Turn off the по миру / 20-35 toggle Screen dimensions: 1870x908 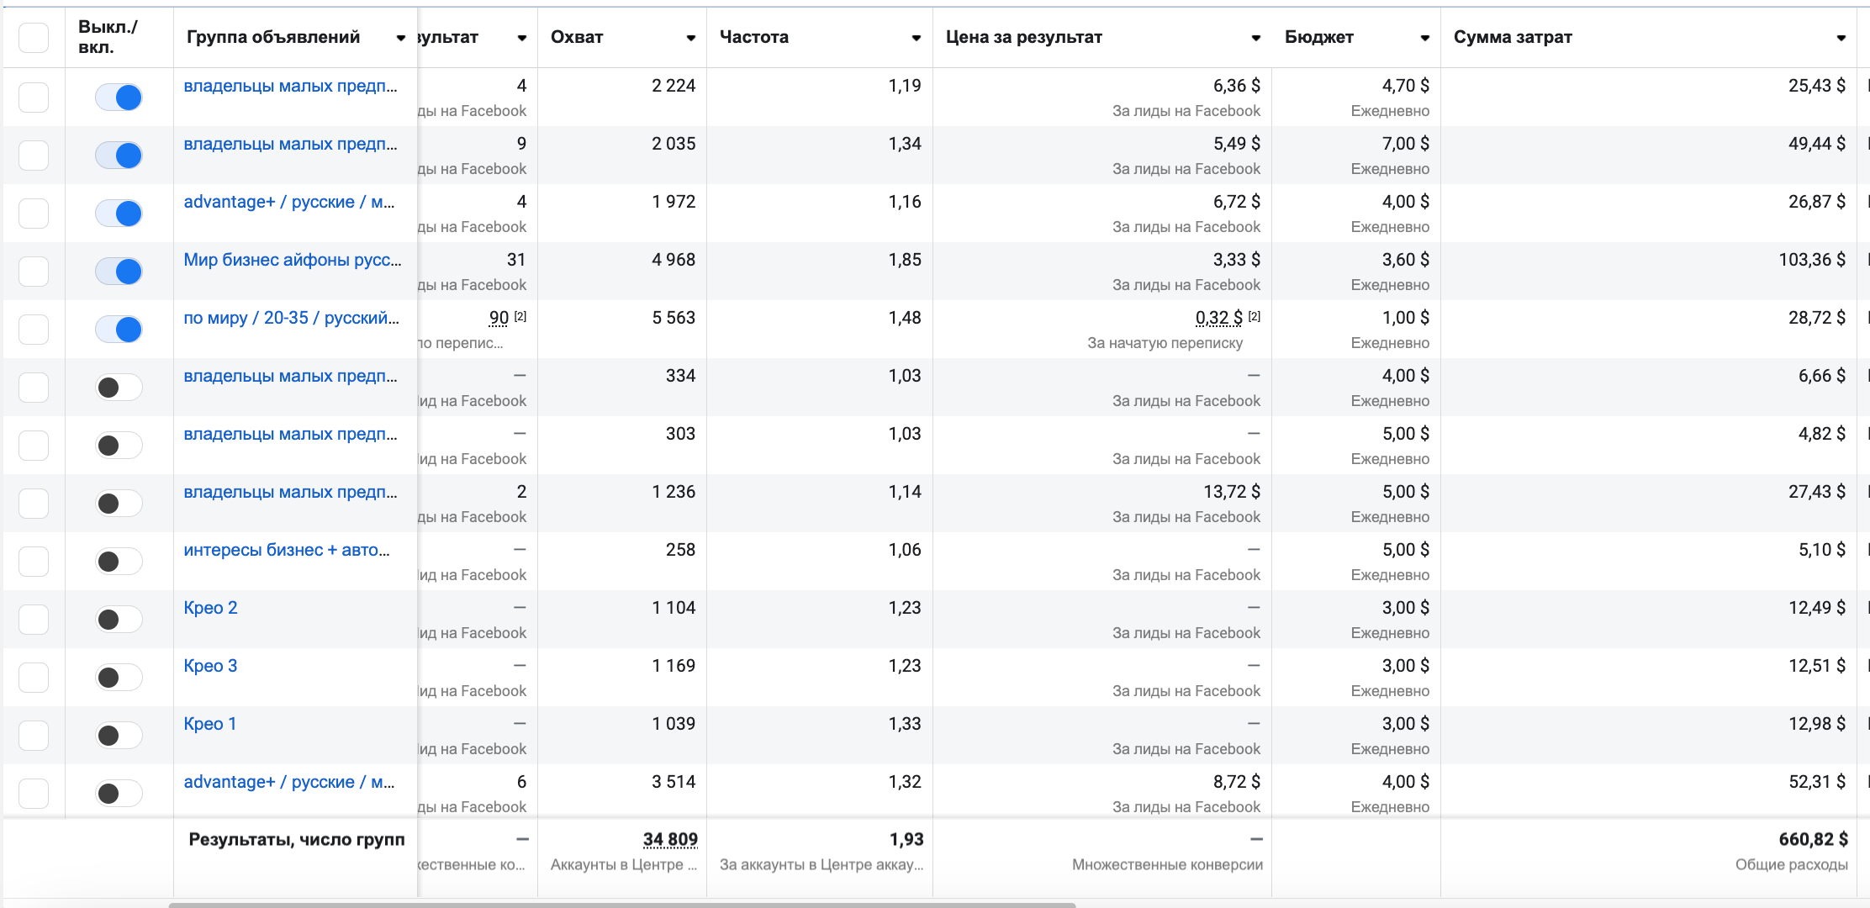[x=119, y=330]
